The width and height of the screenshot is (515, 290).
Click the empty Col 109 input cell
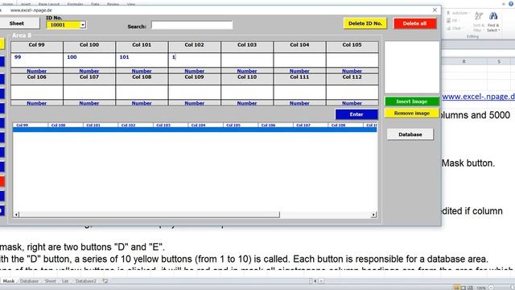click(x=195, y=93)
